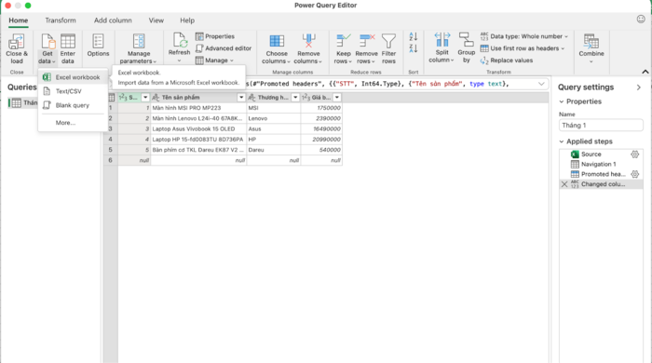Click the smiley feedback icon
The image size is (652, 363).
(x=641, y=20)
